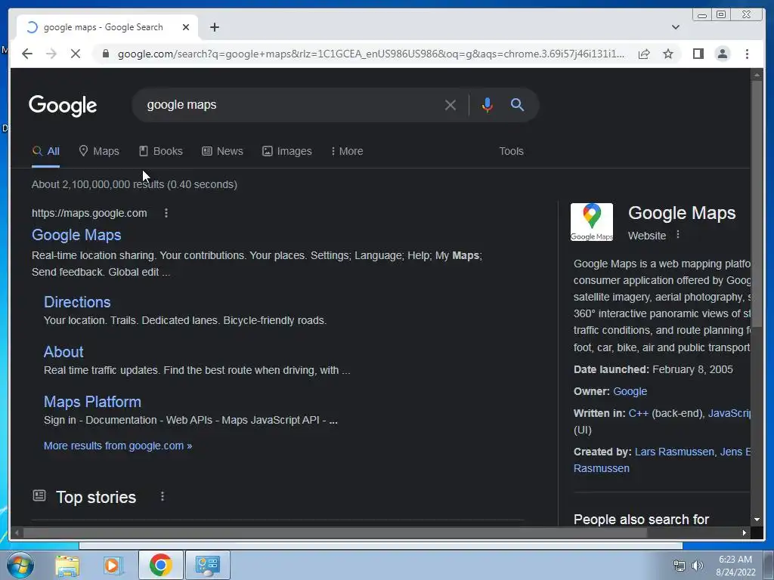Click into the google maps search field
Screen dimensions: 774x580
point(291,105)
